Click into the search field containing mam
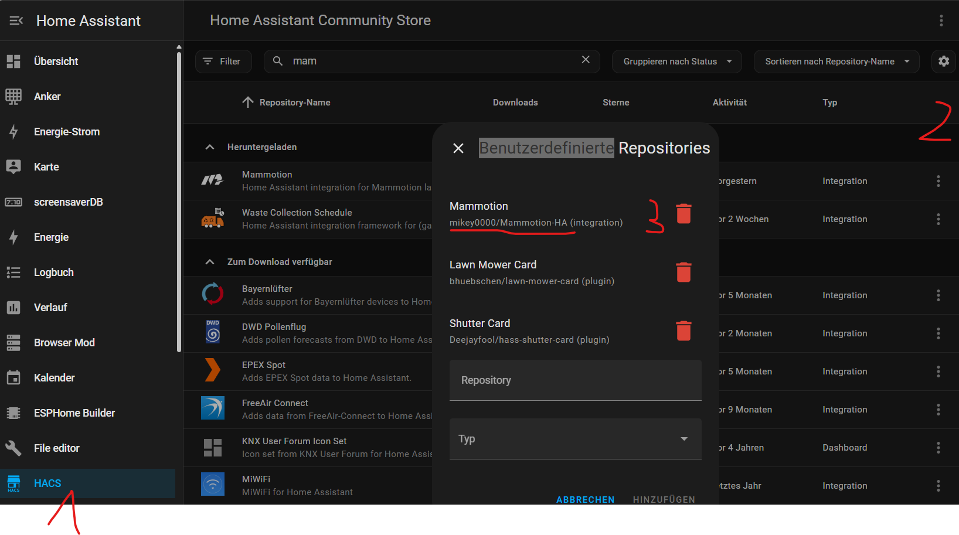 (431, 61)
